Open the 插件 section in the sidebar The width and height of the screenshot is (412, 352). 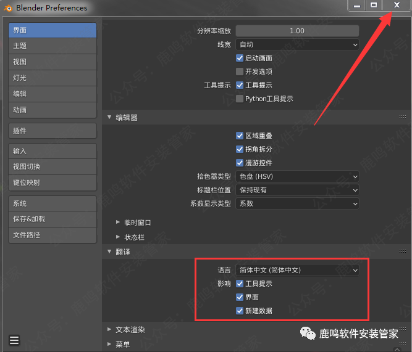(53, 131)
